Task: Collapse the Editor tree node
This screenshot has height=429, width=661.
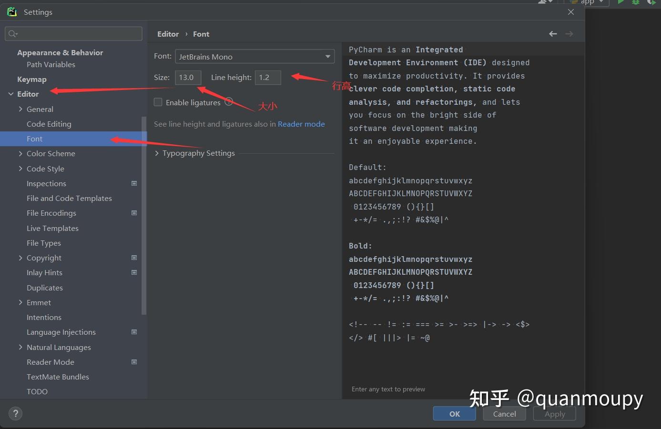Action: tap(10, 94)
